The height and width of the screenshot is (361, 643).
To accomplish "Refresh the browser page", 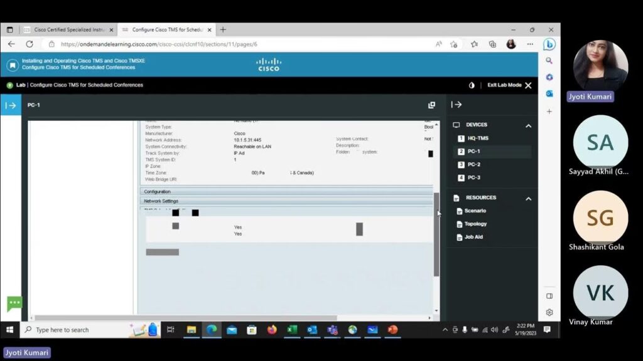I will (30, 44).
